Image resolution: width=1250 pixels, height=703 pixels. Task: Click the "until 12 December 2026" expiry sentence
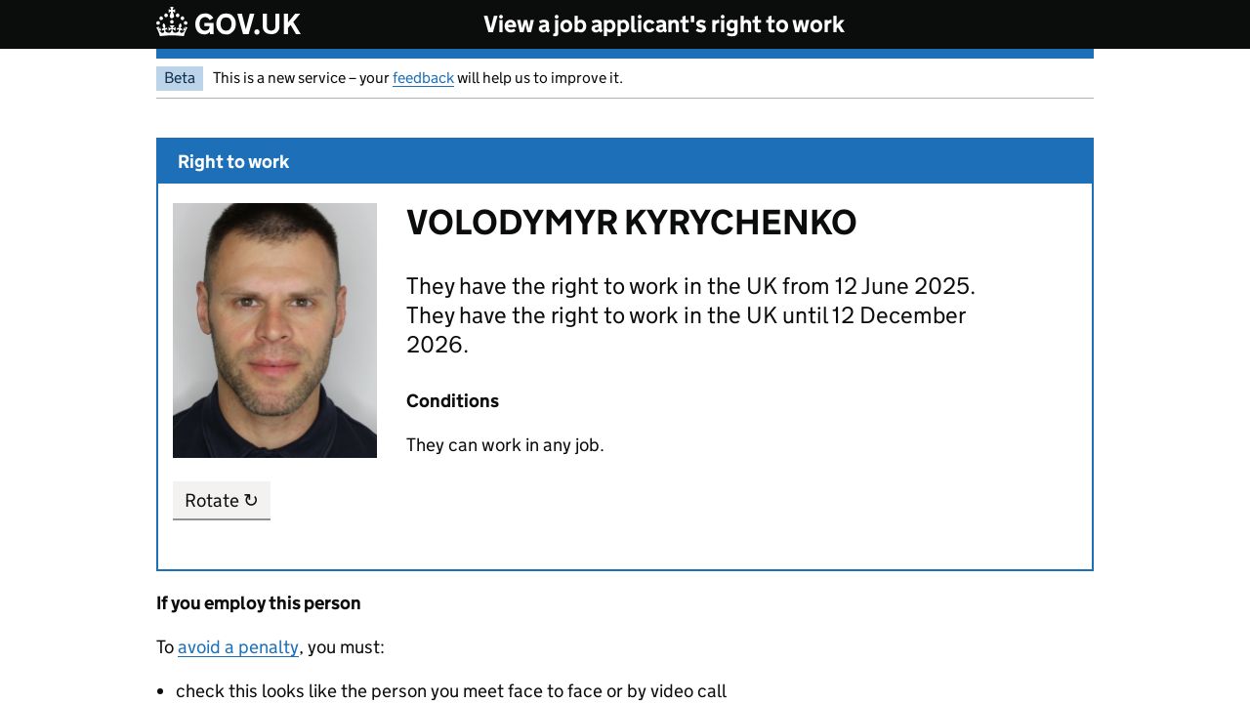point(686,316)
